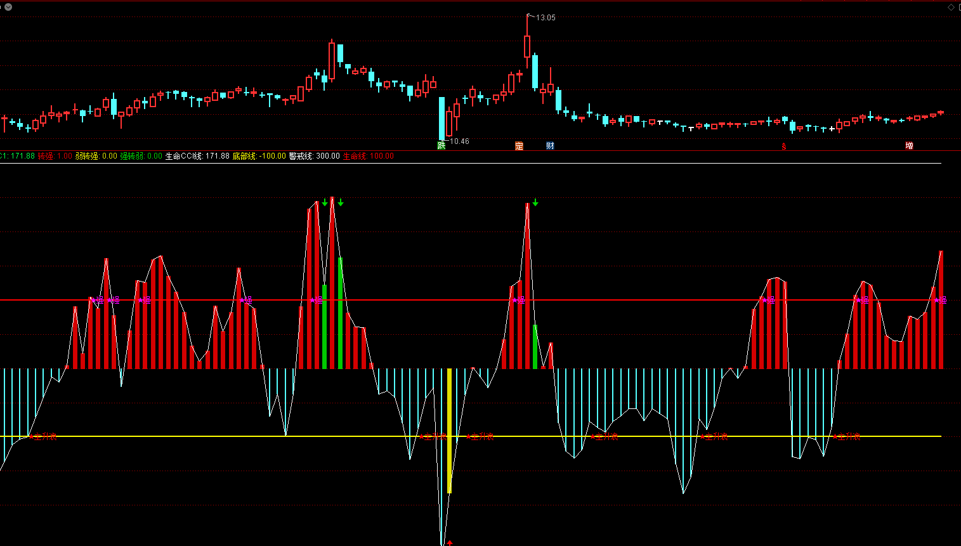Viewport: 961px width, 546px height.
Task: Click the 转强 1.00 legend label
Action: (55, 156)
